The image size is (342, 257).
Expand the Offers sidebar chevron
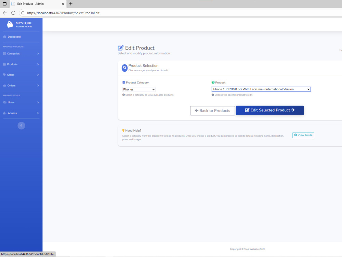(38, 75)
